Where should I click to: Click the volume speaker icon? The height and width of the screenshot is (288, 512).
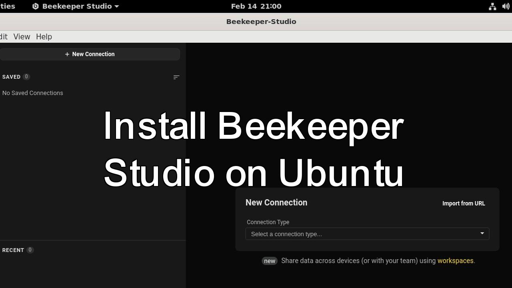505,6
